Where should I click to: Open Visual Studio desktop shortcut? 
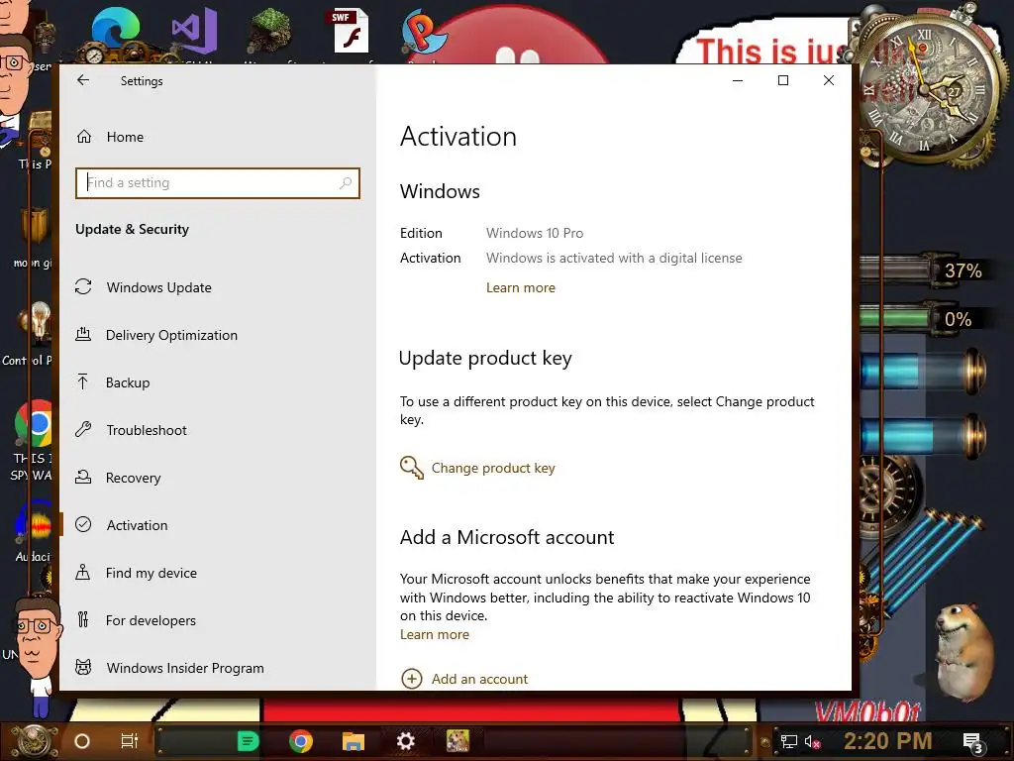point(194,33)
